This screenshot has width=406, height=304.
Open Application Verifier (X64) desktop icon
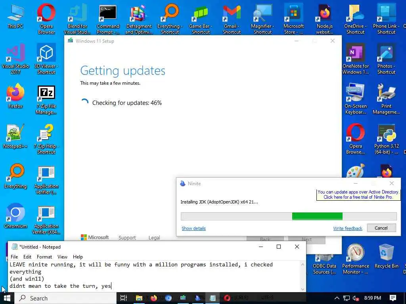pos(46,220)
